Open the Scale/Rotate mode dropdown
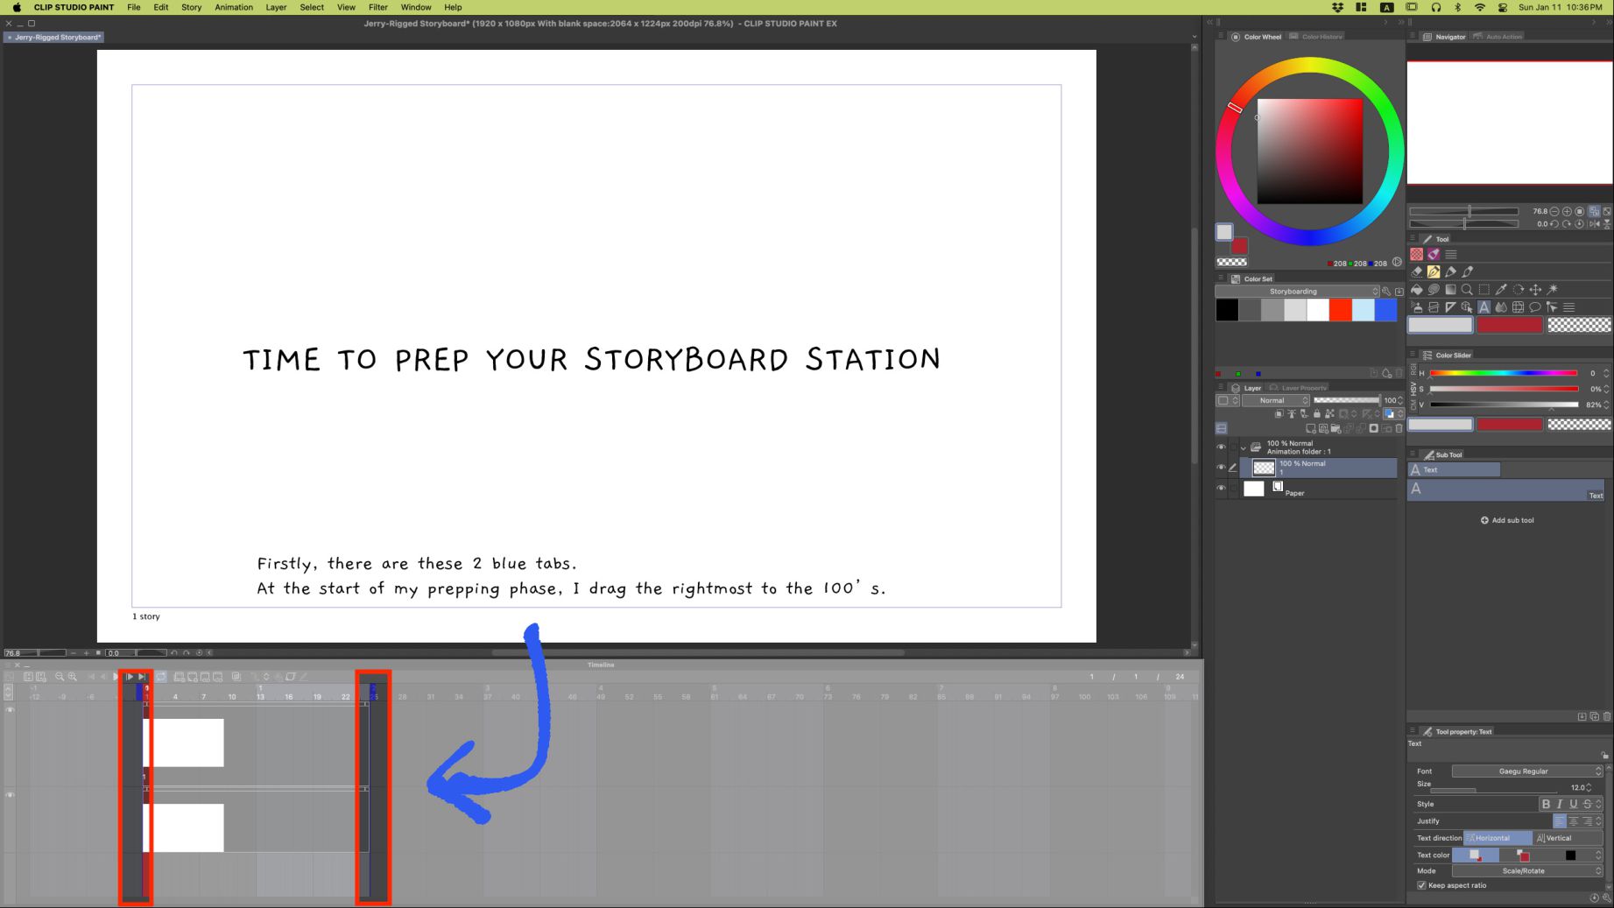Screen dimensions: 1614x908 click(1527, 871)
